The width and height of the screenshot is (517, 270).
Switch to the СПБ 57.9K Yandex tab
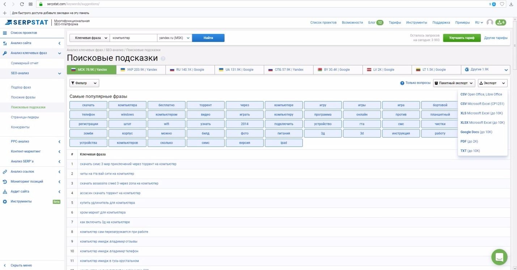click(x=289, y=70)
